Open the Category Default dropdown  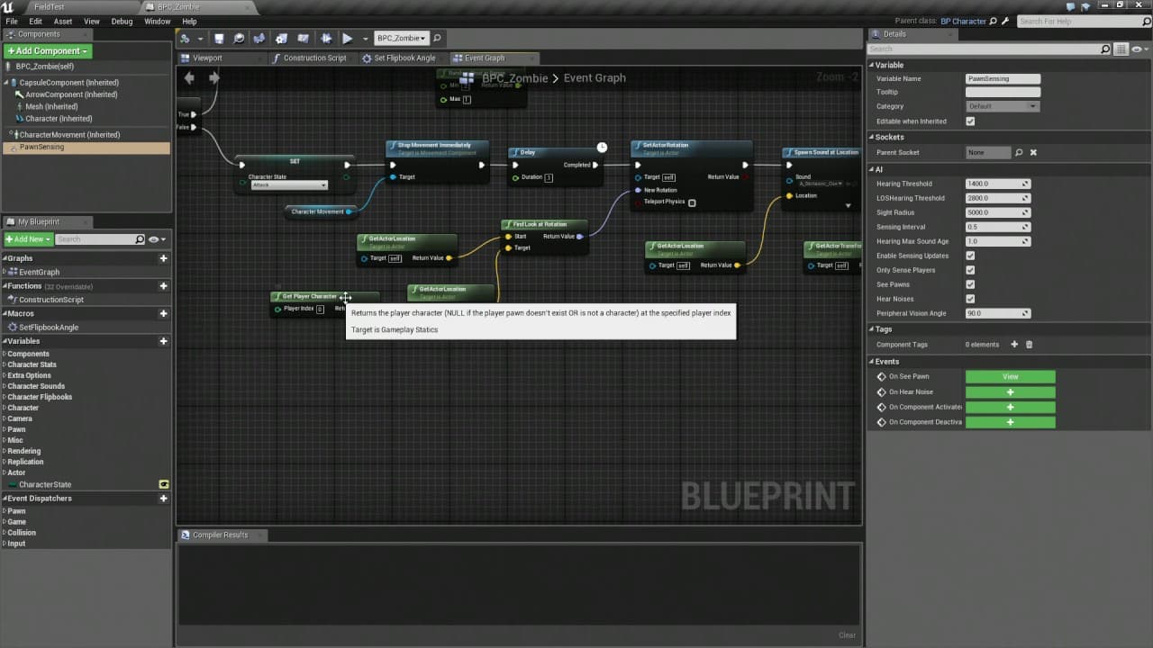coord(1003,106)
